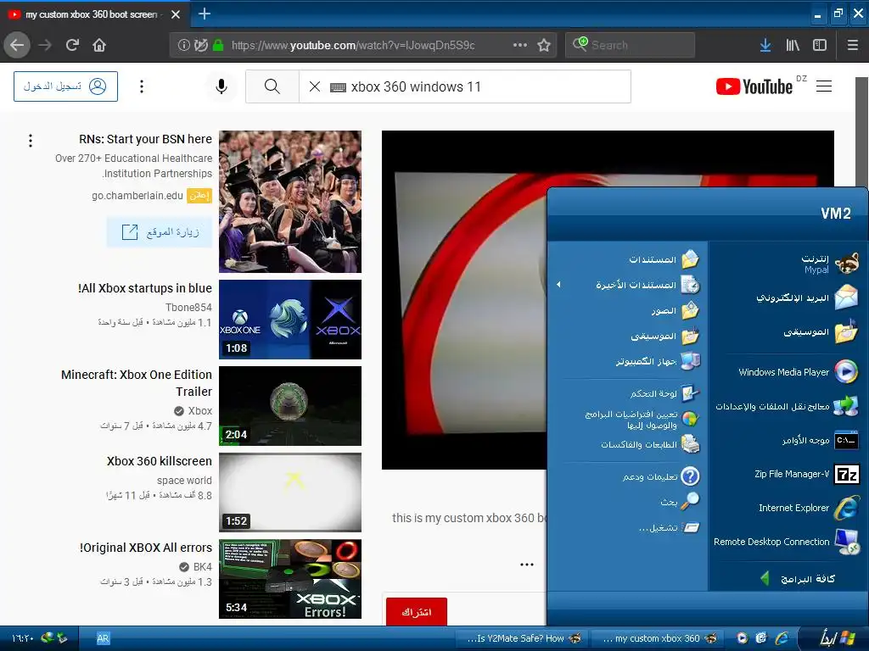Open the graduates ad thumbnail
This screenshot has width=869, height=651.
click(x=290, y=202)
